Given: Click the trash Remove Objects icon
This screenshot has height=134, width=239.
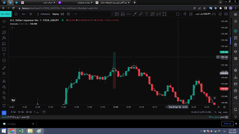Looking at the screenshot, I should tap(4, 105).
